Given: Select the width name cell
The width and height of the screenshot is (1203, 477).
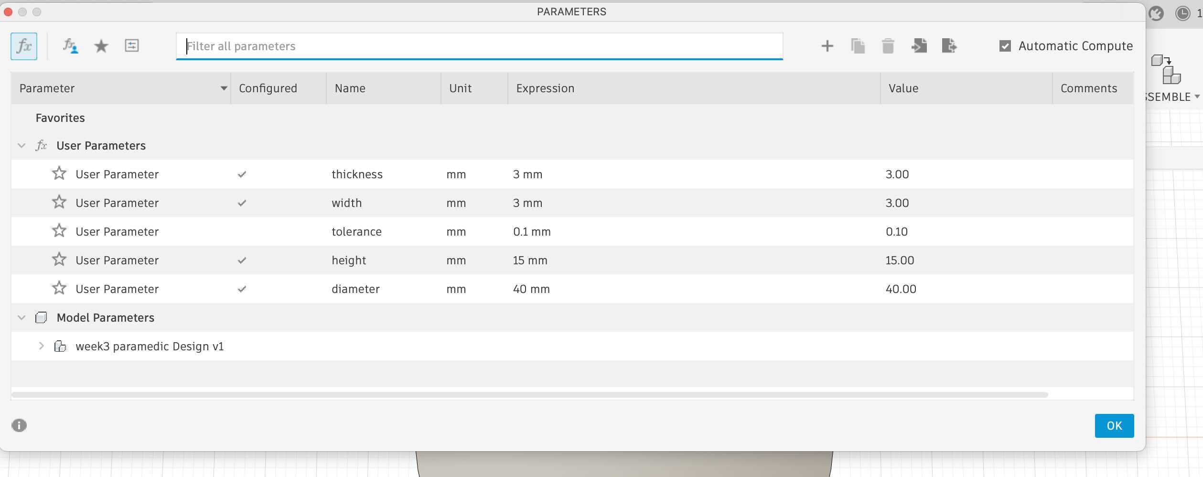Looking at the screenshot, I should (384, 203).
